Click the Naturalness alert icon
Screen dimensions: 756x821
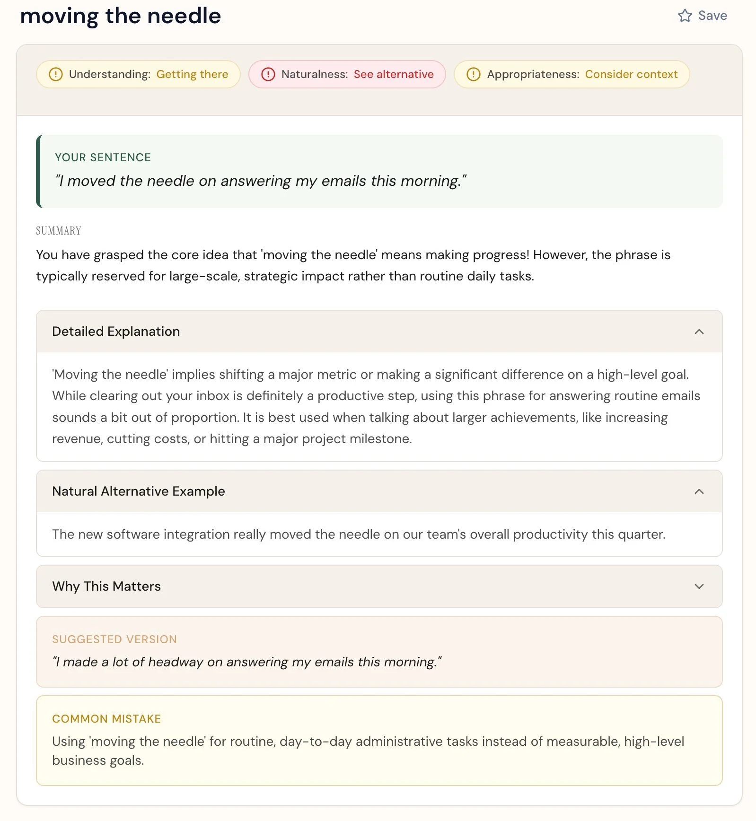tap(268, 74)
